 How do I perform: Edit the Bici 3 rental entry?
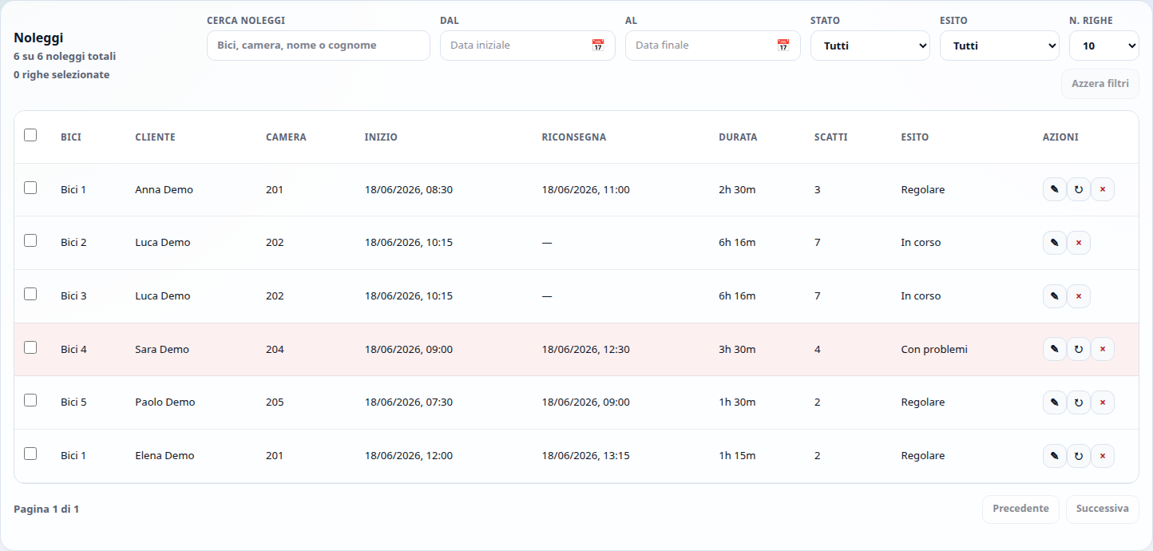click(1054, 296)
